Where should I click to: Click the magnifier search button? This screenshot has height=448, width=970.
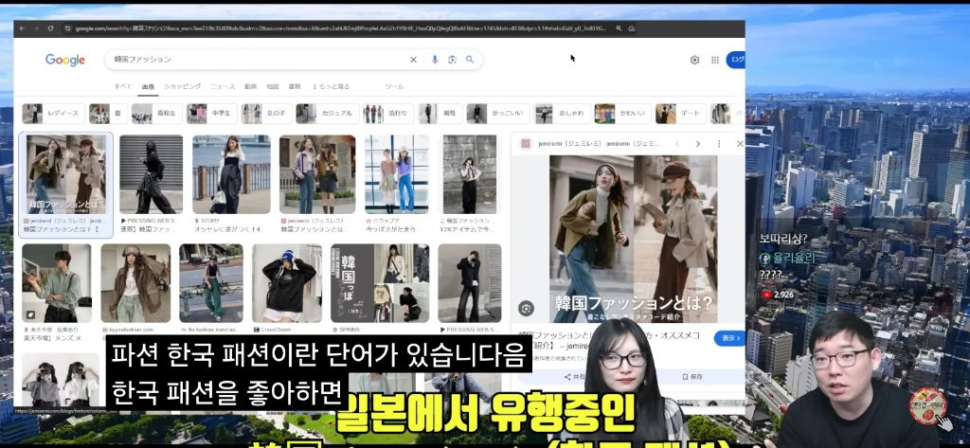[469, 60]
